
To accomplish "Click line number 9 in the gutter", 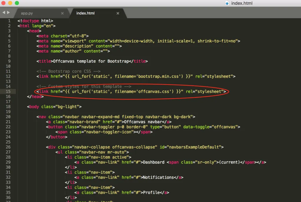I will pos(9,61).
